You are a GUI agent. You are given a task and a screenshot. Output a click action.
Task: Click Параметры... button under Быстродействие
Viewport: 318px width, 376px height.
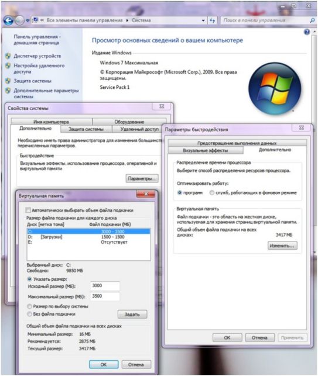coord(142,178)
